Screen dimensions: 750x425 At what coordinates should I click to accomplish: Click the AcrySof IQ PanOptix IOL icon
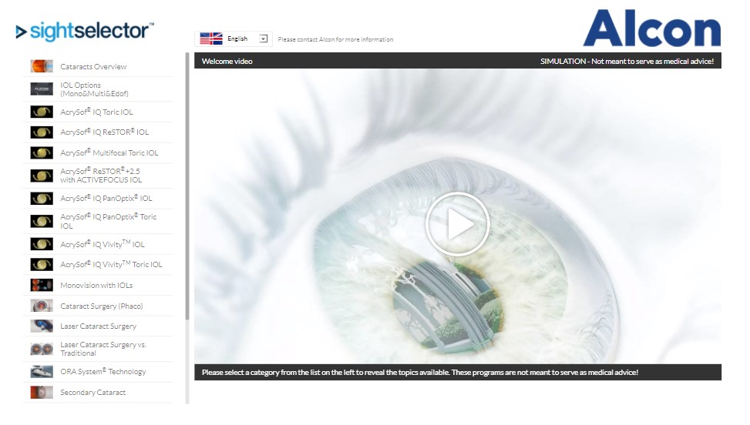click(x=42, y=198)
